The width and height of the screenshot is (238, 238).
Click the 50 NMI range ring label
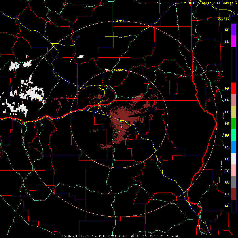coord(119,70)
